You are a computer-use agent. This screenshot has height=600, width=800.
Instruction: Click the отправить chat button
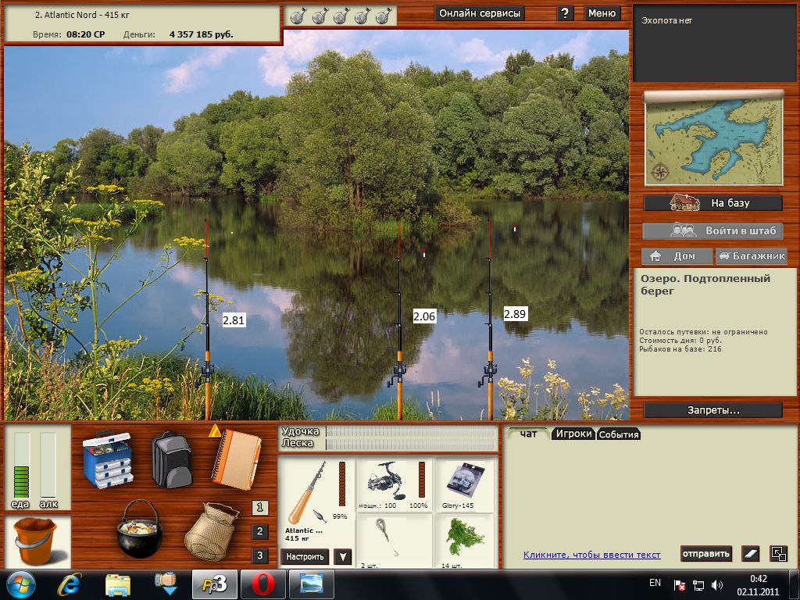[x=706, y=554]
